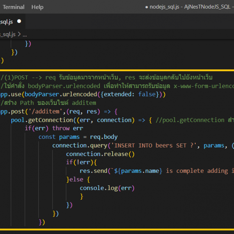The width and height of the screenshot is (234, 234).
Task: Place cursor on console.log(err)
Action: pyautogui.click(x=107, y=188)
